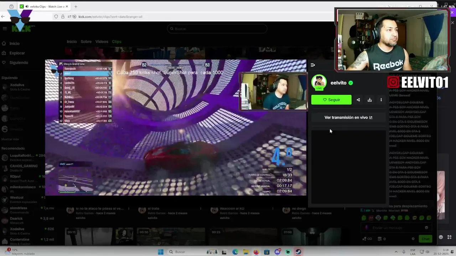Expand the Mostrar más following list
This screenshot has height=256, width=456.
10,139
